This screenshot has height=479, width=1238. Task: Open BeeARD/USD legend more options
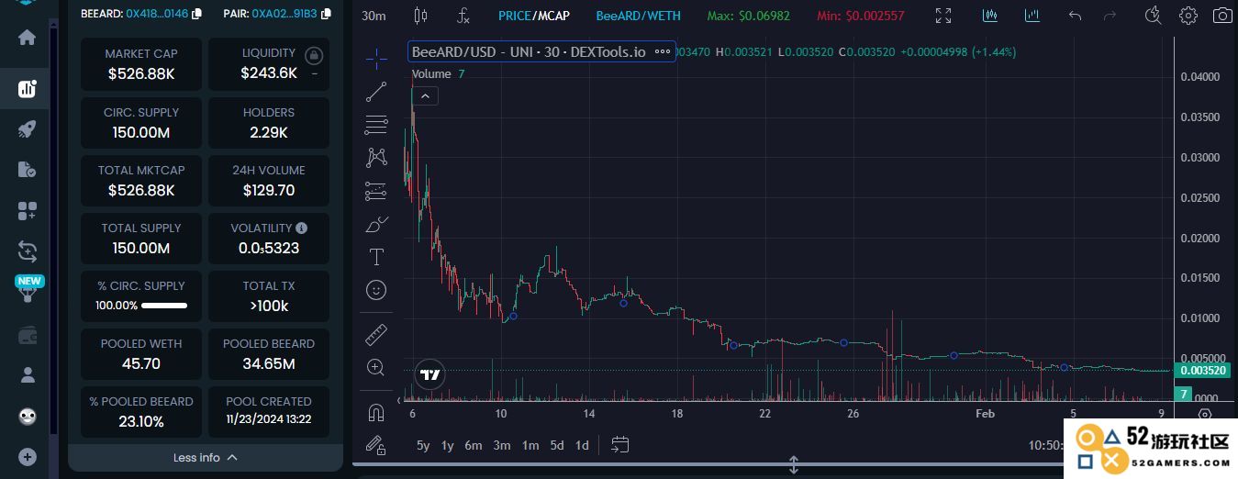point(663,52)
